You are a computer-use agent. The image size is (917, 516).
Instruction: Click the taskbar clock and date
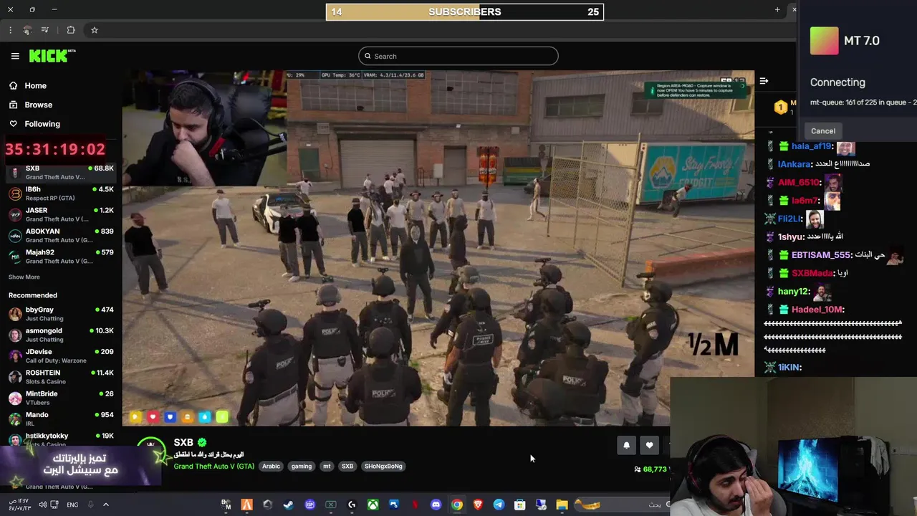[x=19, y=505]
